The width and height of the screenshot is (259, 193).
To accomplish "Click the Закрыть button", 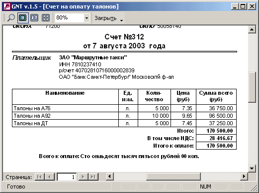I will click(x=105, y=18).
